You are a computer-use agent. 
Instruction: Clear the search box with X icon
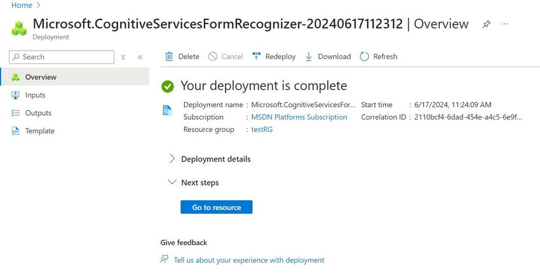(x=123, y=57)
